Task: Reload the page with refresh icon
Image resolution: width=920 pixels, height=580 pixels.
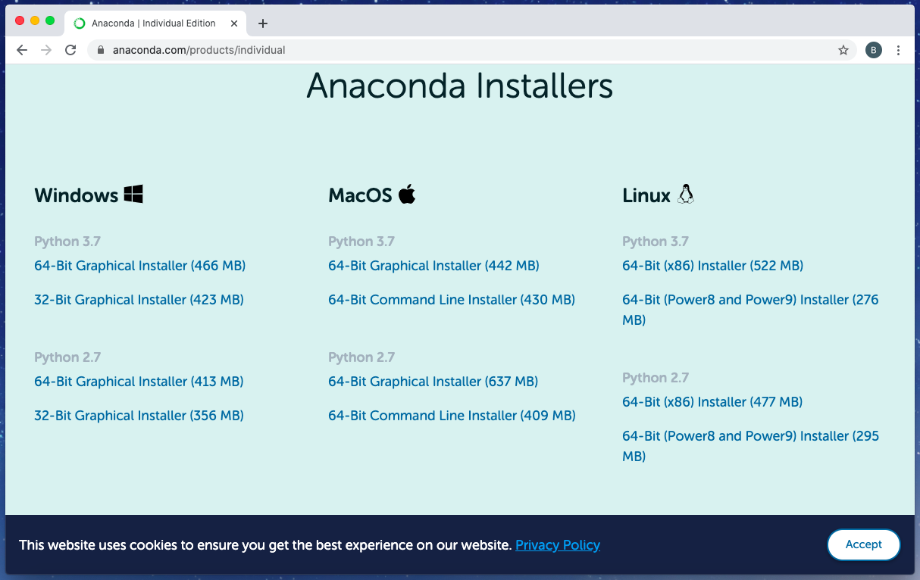Action: [70, 50]
